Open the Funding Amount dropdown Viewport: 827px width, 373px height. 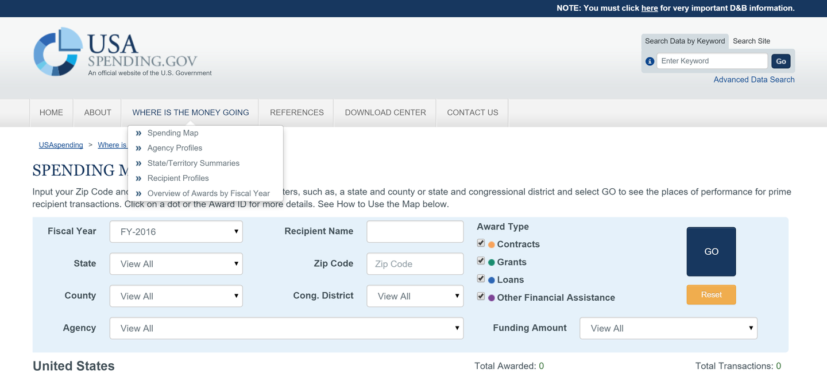[x=668, y=328]
